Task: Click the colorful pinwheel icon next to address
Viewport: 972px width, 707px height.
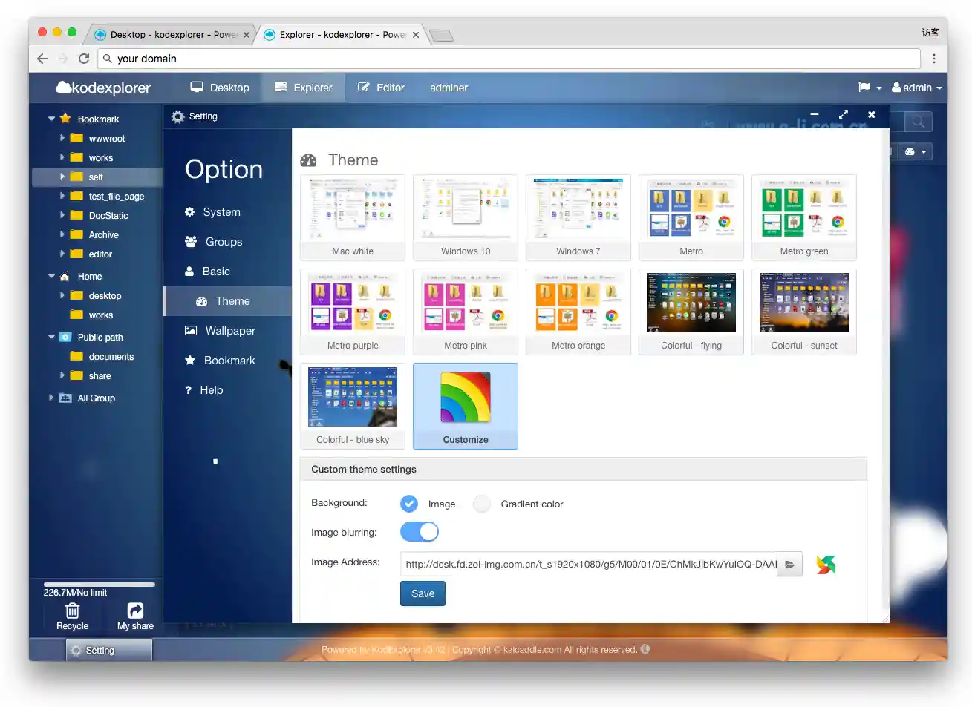Action: pos(826,565)
